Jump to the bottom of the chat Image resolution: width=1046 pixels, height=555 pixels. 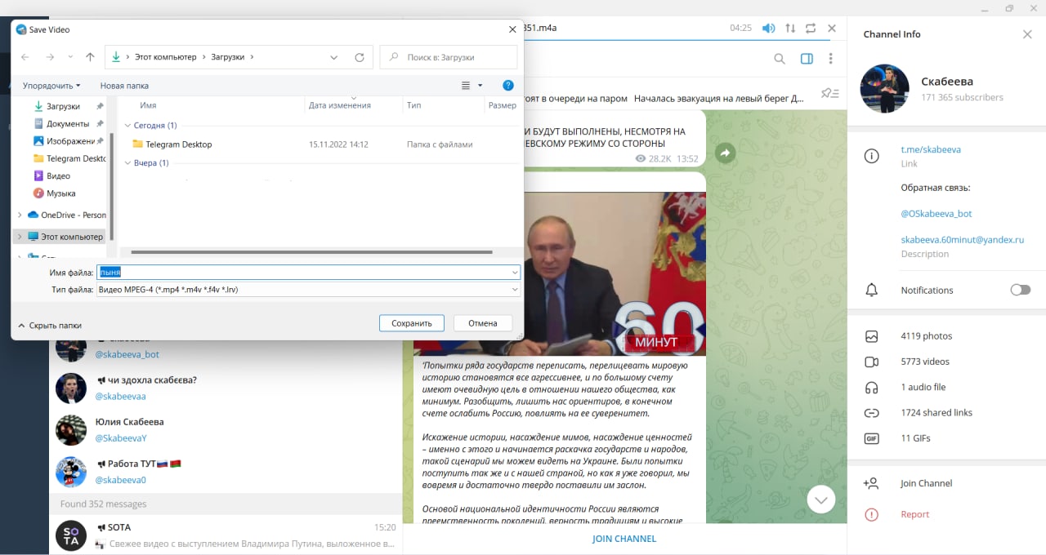(x=821, y=499)
